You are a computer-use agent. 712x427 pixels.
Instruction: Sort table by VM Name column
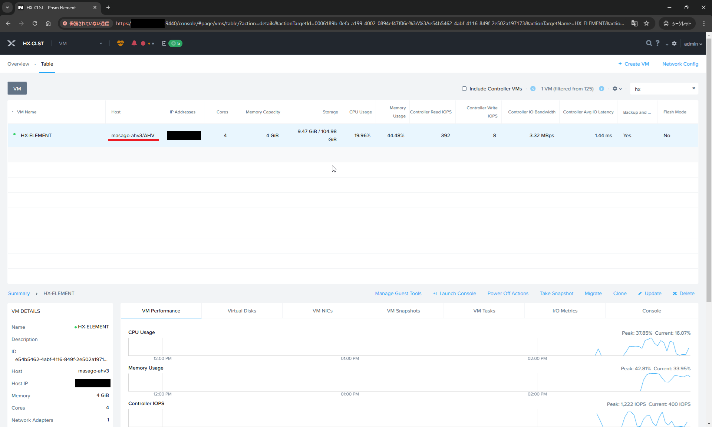(27, 112)
